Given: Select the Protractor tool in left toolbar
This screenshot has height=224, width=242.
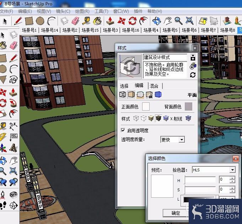Looking at the screenshot, I should [3, 137].
